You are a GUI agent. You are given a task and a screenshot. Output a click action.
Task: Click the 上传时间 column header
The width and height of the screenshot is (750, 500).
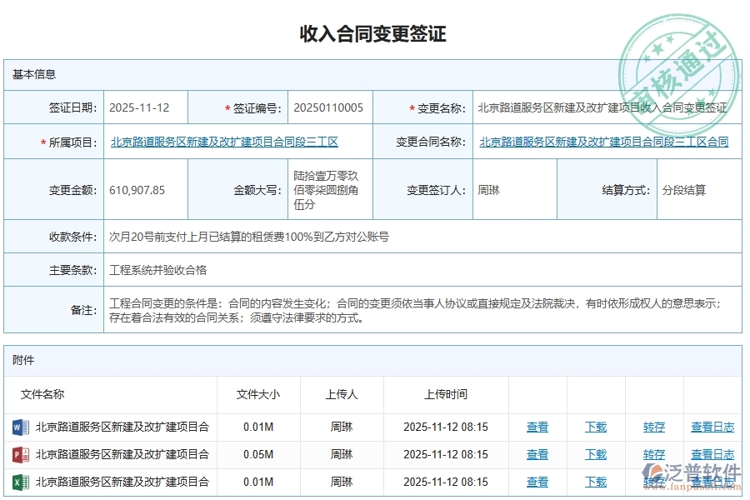tap(444, 395)
